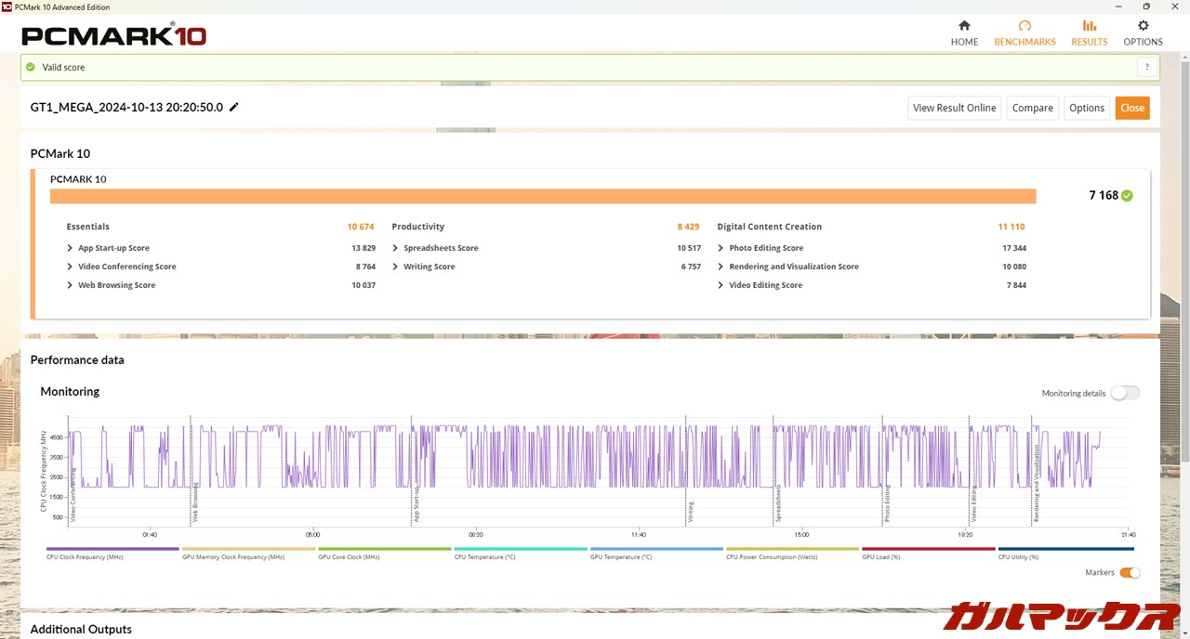
Task: Open the Options gear icon
Action: (x=1143, y=26)
